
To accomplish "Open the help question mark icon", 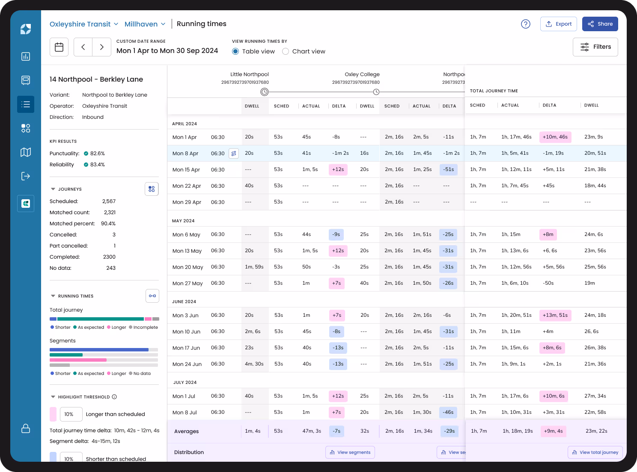I will [526, 24].
